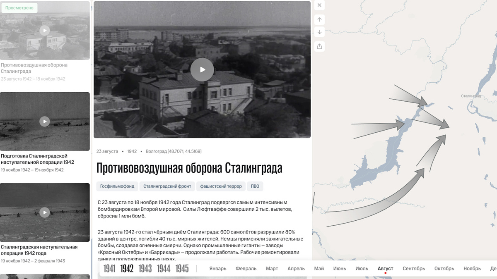Select the Госфильмофонд tag
497x279 pixels.
[118, 186]
